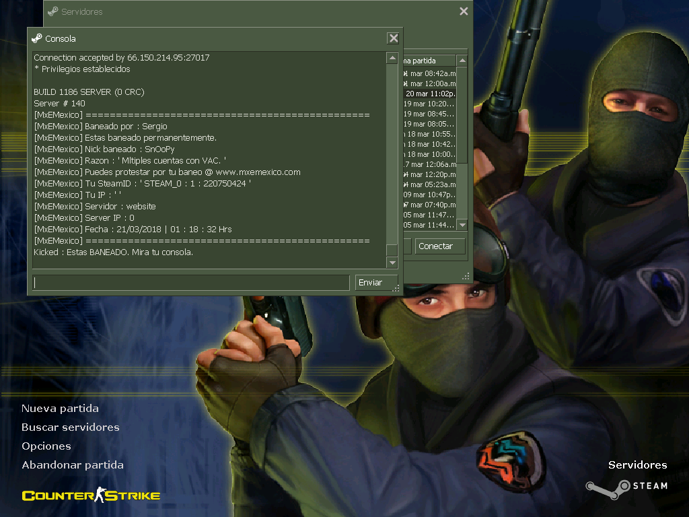Viewport: 689px width, 517px height.
Task: Click the 'Tu IP' console line
Action: pos(77,195)
